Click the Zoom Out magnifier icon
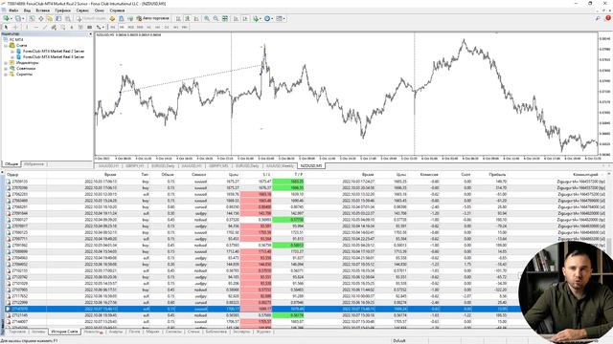Viewport: 613px width, 344px height. (x=216, y=18)
